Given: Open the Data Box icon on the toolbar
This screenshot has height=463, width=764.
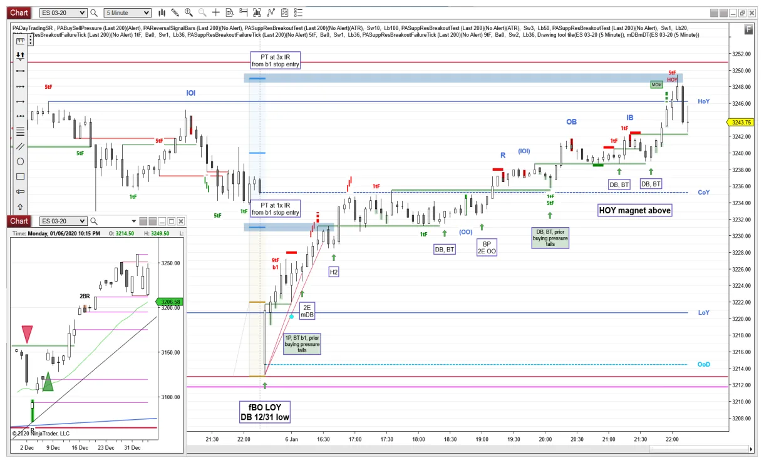Looking at the screenshot, I should (x=230, y=13).
